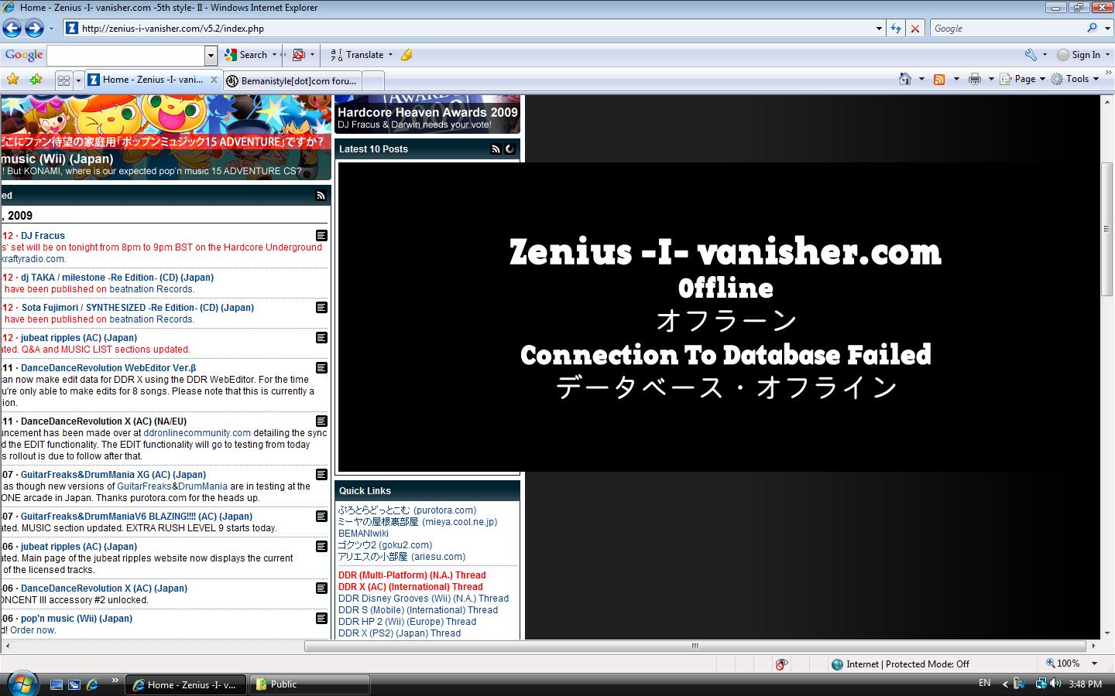Open the Page menu
The image size is (1115, 696).
(1022, 79)
